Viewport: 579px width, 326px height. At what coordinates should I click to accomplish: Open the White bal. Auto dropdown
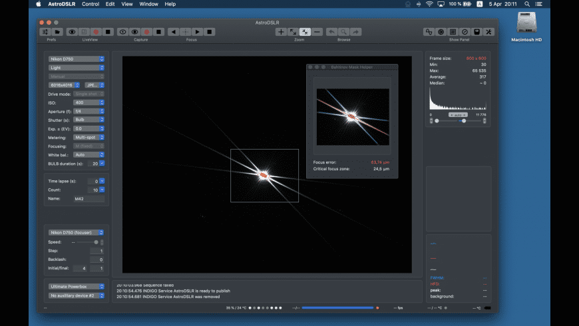click(x=89, y=155)
